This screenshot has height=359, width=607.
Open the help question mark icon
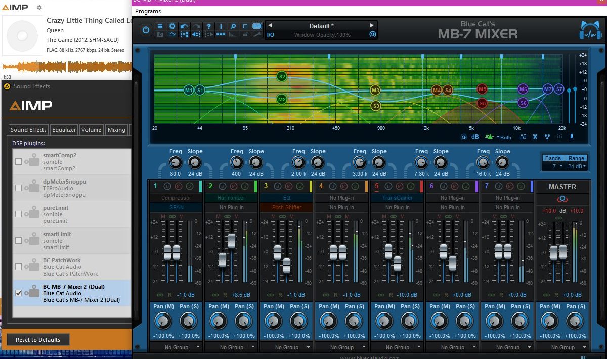coord(208,26)
